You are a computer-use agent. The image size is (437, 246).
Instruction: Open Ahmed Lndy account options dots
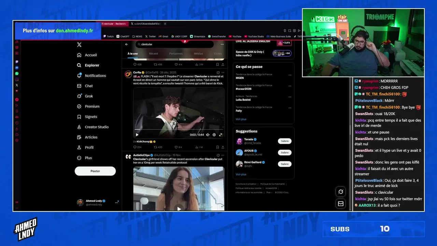(x=116, y=202)
